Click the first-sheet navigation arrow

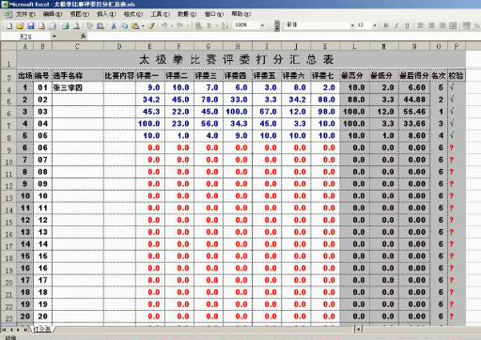4,330
